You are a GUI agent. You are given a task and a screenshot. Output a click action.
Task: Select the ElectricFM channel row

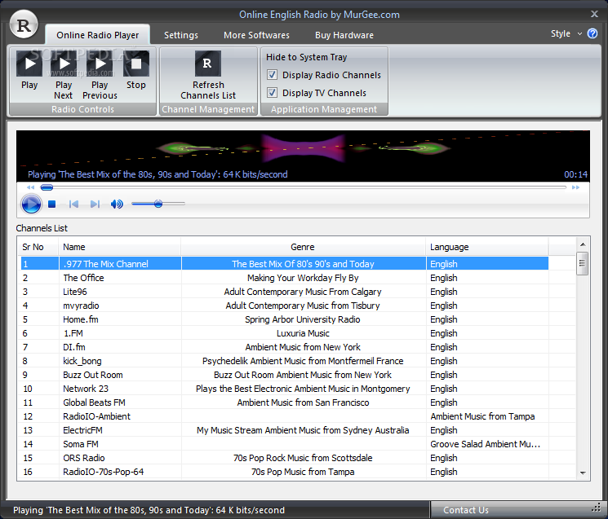284,430
